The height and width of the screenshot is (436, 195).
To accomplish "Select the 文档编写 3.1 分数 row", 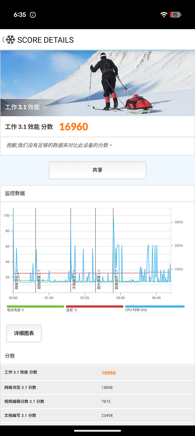I will click(97, 415).
